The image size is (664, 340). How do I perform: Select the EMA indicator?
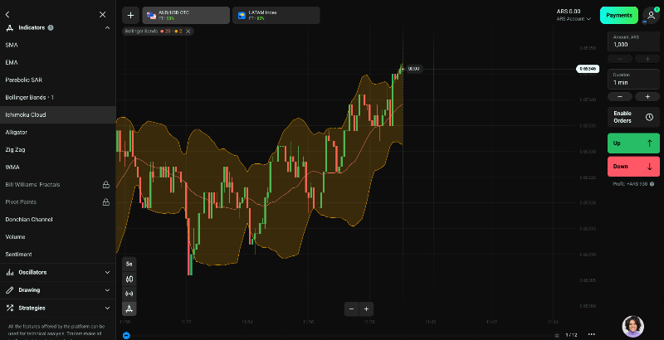point(57,62)
